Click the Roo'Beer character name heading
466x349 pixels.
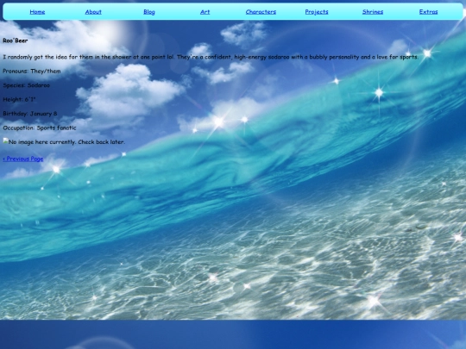[16, 41]
